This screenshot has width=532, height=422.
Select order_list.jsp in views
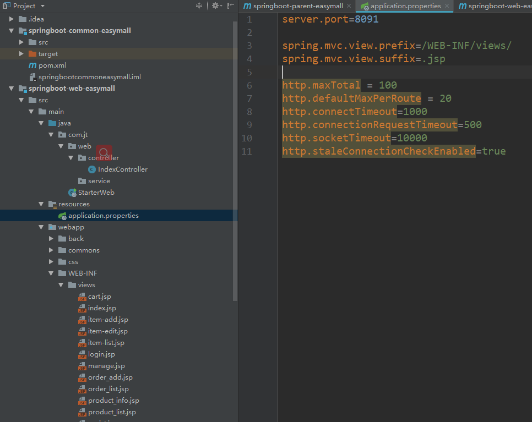pyautogui.click(x=108, y=389)
